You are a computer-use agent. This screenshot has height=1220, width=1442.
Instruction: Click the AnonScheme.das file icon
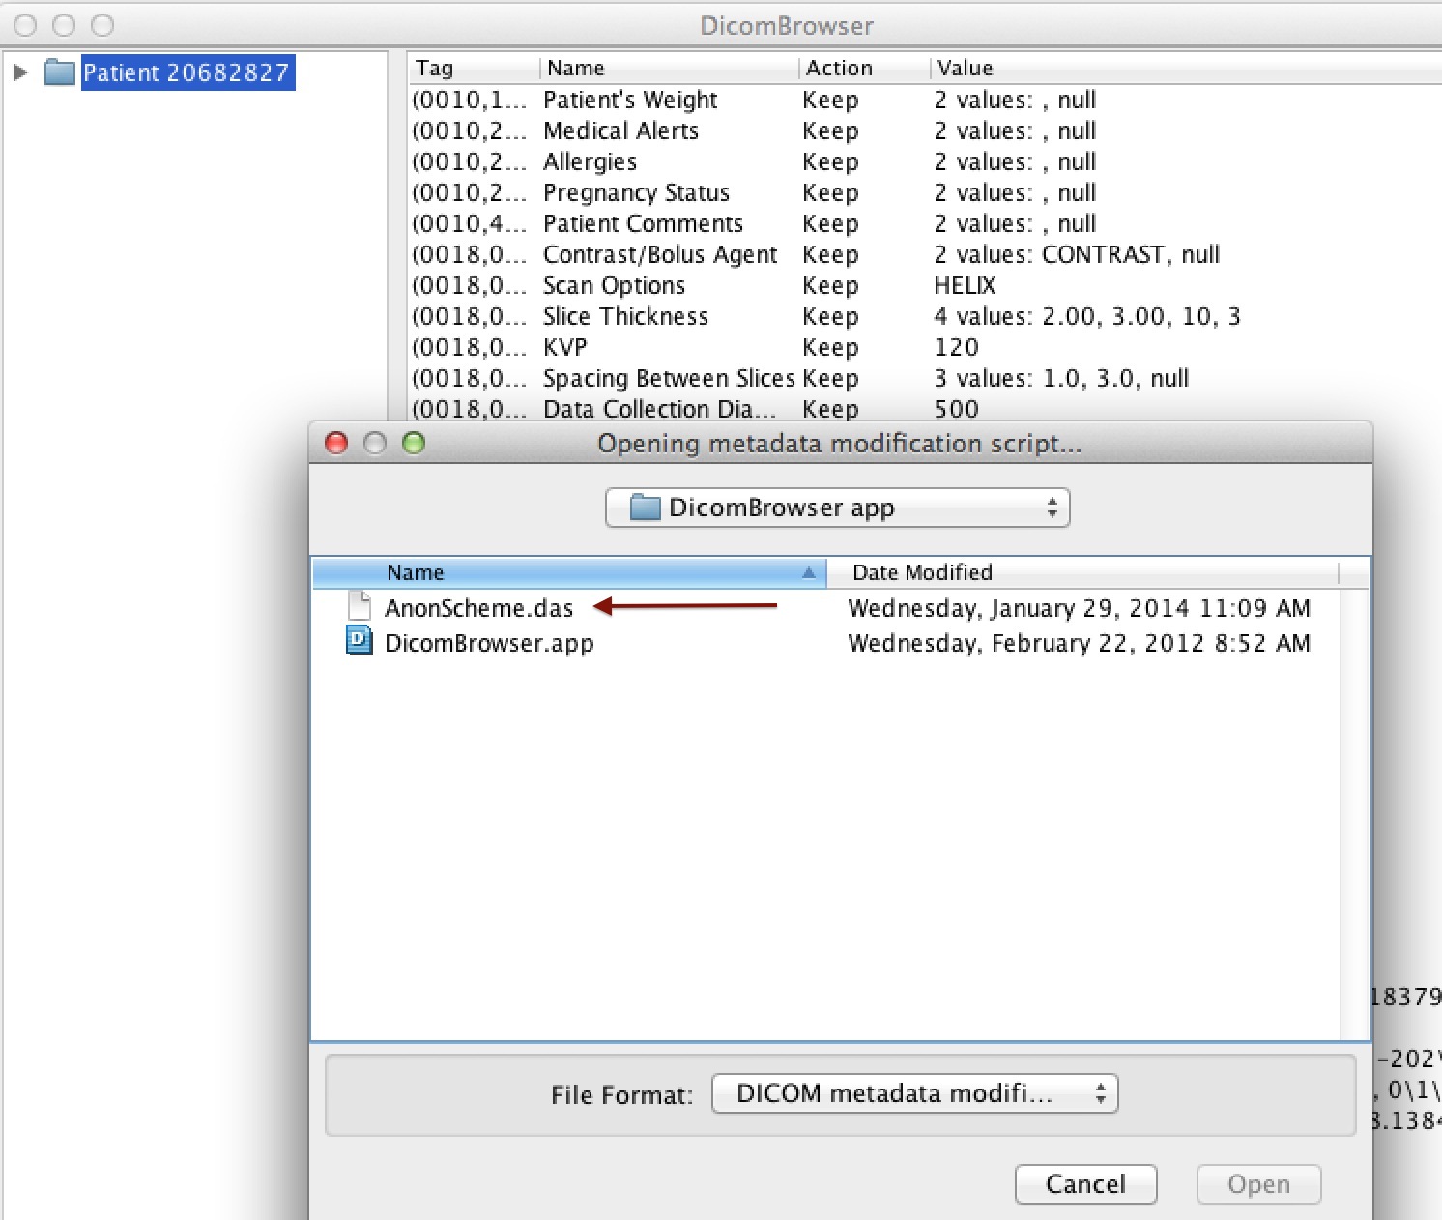tap(360, 607)
